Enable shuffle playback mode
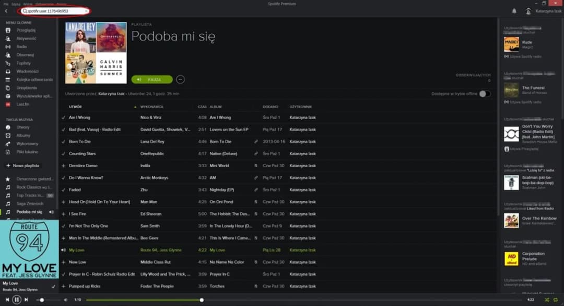Viewport: 564px width, 306px height. (547, 300)
